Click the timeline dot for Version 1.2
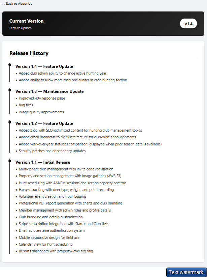Image resolution: width=207 pixels, height=277 pixels. [10, 122]
